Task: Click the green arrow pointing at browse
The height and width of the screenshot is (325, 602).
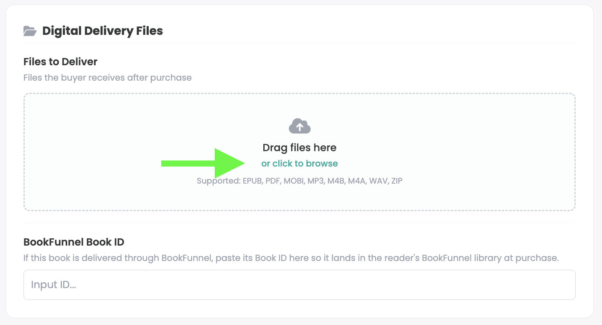Action: coord(203,163)
